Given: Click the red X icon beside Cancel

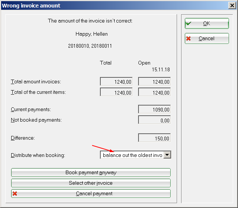Looking at the screenshot, I should [x=189, y=39].
